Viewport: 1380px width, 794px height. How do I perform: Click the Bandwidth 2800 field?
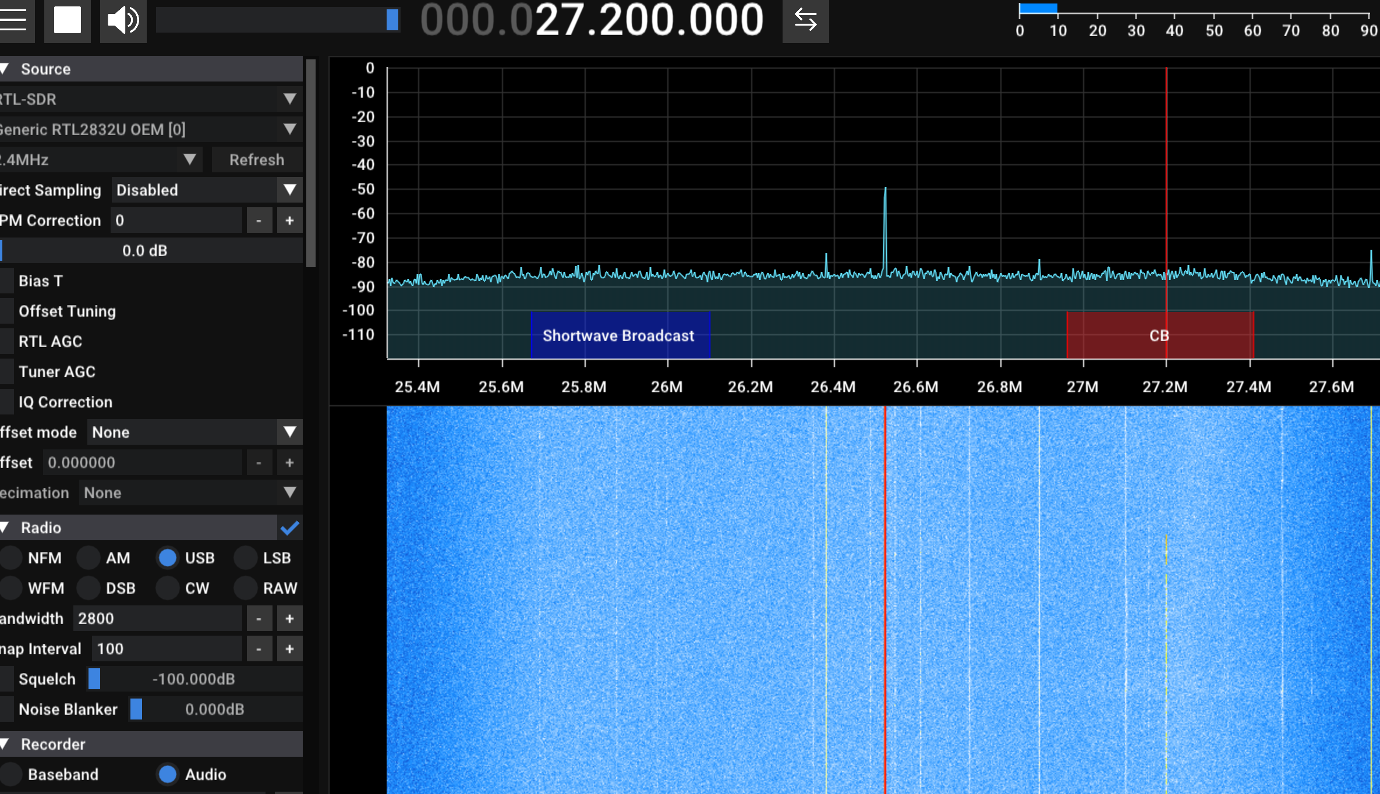tap(157, 618)
